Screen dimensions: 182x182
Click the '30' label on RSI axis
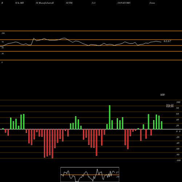pos(3,54)
